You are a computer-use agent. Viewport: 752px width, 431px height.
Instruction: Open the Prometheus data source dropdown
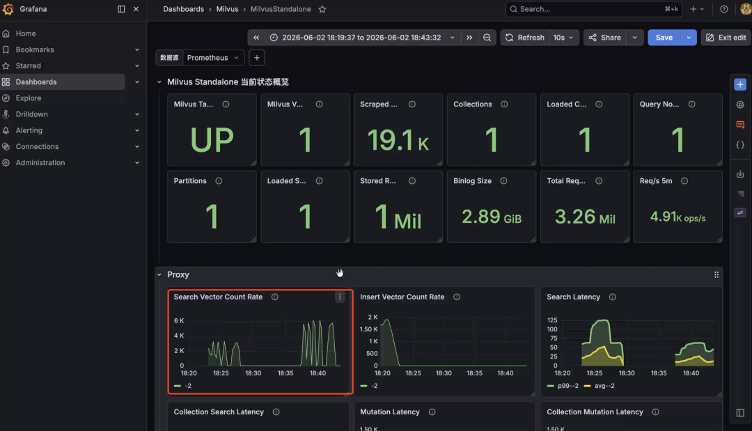click(x=214, y=58)
